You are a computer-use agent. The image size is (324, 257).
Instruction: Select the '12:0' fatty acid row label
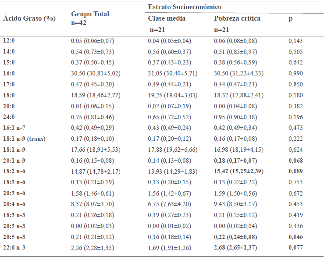coord(9,41)
